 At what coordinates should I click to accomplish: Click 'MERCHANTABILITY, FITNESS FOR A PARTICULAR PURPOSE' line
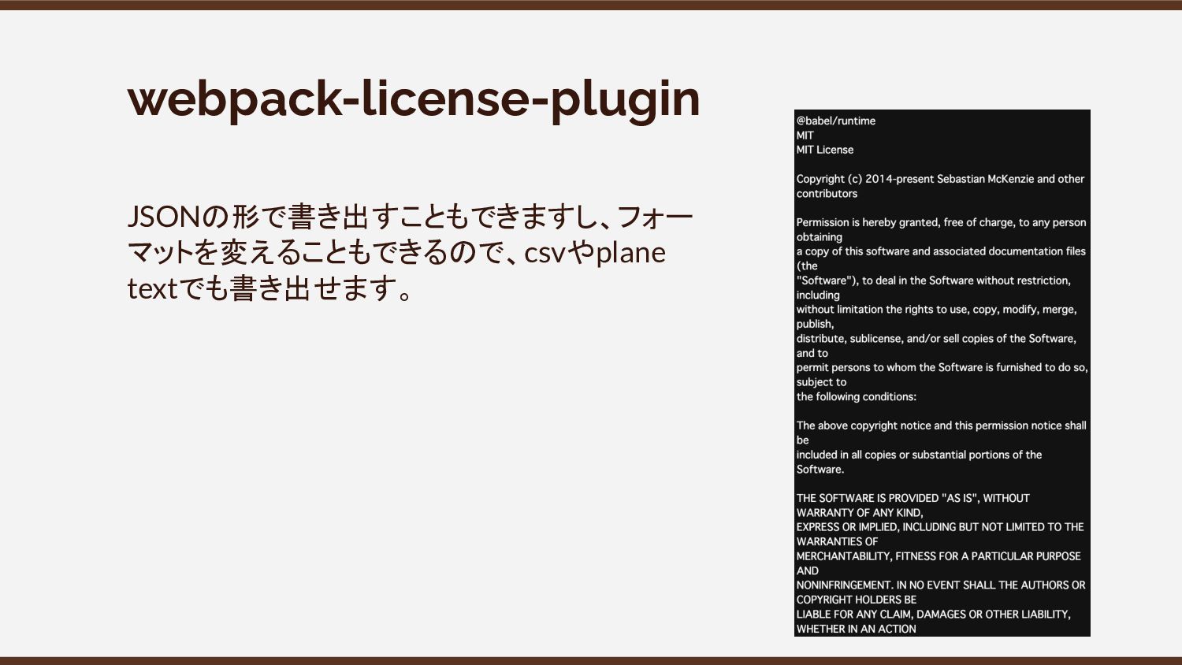pyautogui.click(x=939, y=556)
